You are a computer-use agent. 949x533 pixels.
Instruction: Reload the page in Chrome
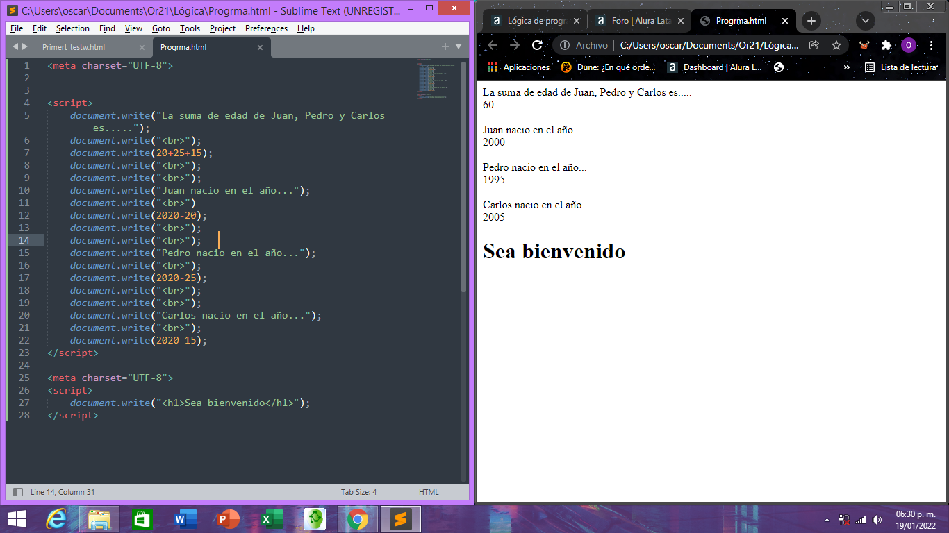pyautogui.click(x=537, y=45)
